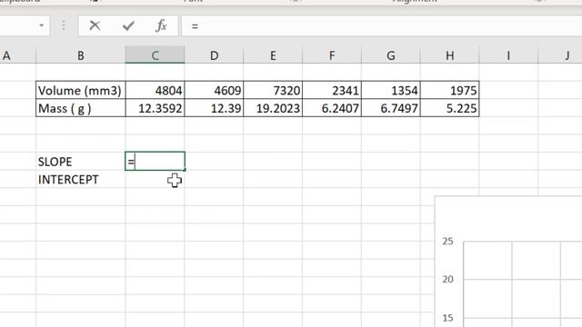This screenshot has height=327, width=582.
Task: Click the SLOPE label cell
Action: [81, 162]
